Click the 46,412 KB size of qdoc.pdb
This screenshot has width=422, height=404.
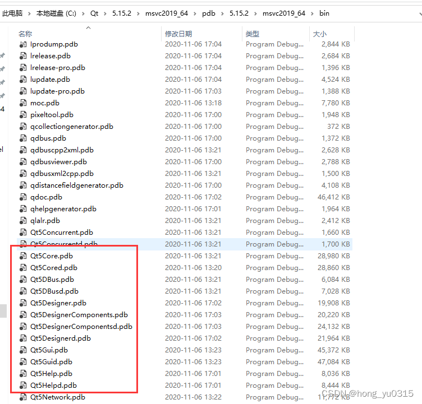point(334,197)
